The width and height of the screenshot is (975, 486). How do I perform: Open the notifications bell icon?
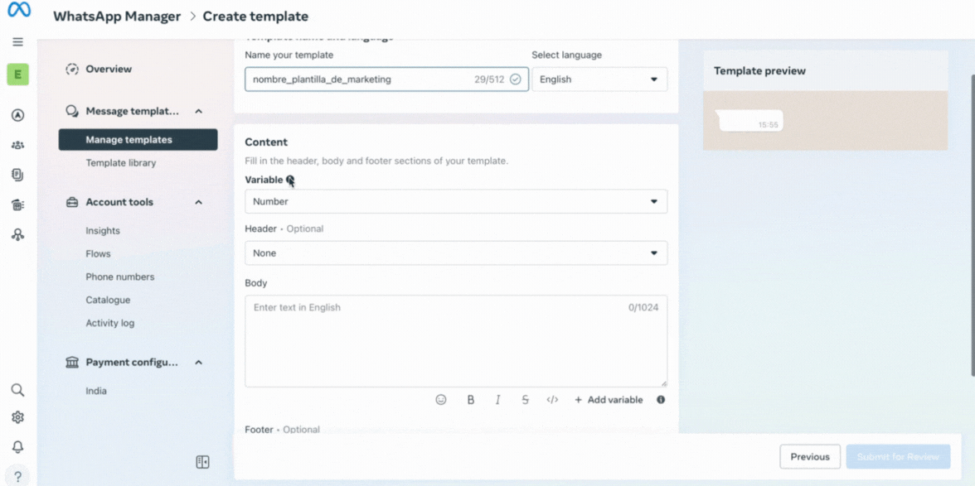(x=18, y=447)
